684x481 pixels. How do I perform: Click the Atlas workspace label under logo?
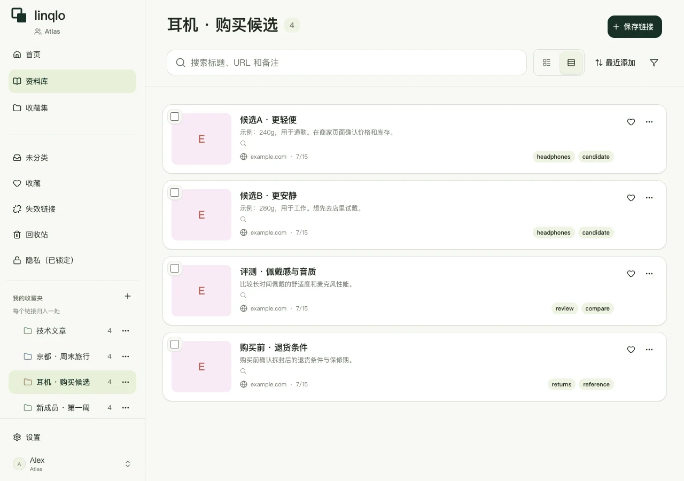point(47,32)
